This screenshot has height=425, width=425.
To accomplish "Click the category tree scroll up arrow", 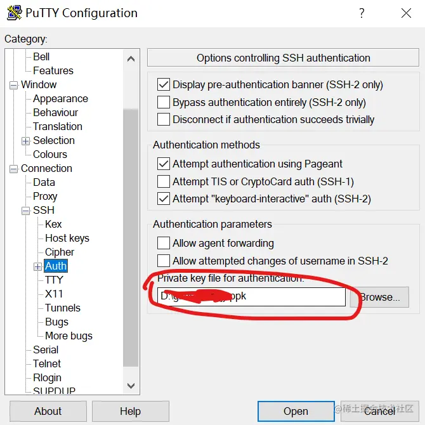I will pos(131,59).
